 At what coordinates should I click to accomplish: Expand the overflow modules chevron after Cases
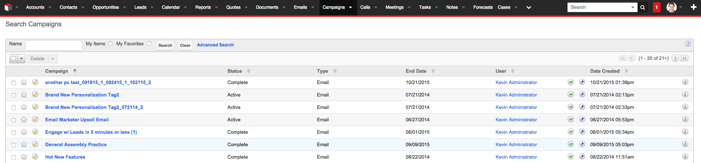pos(529,7)
